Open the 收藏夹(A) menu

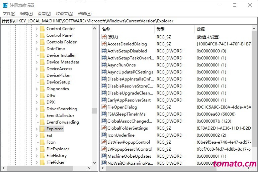click(64, 14)
